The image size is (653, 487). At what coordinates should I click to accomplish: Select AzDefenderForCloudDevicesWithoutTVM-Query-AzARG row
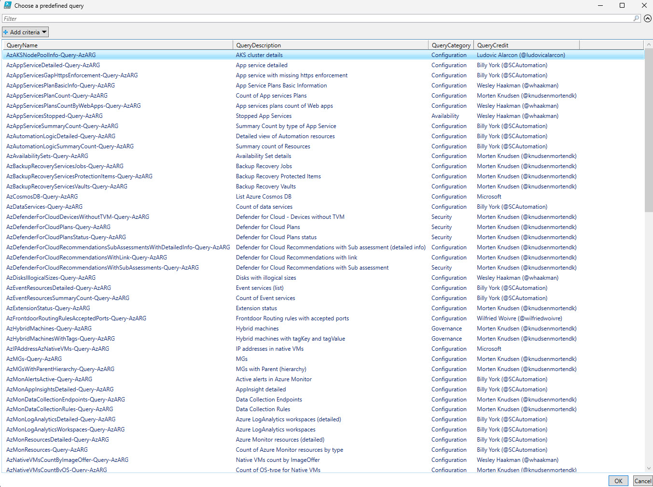click(x=323, y=217)
